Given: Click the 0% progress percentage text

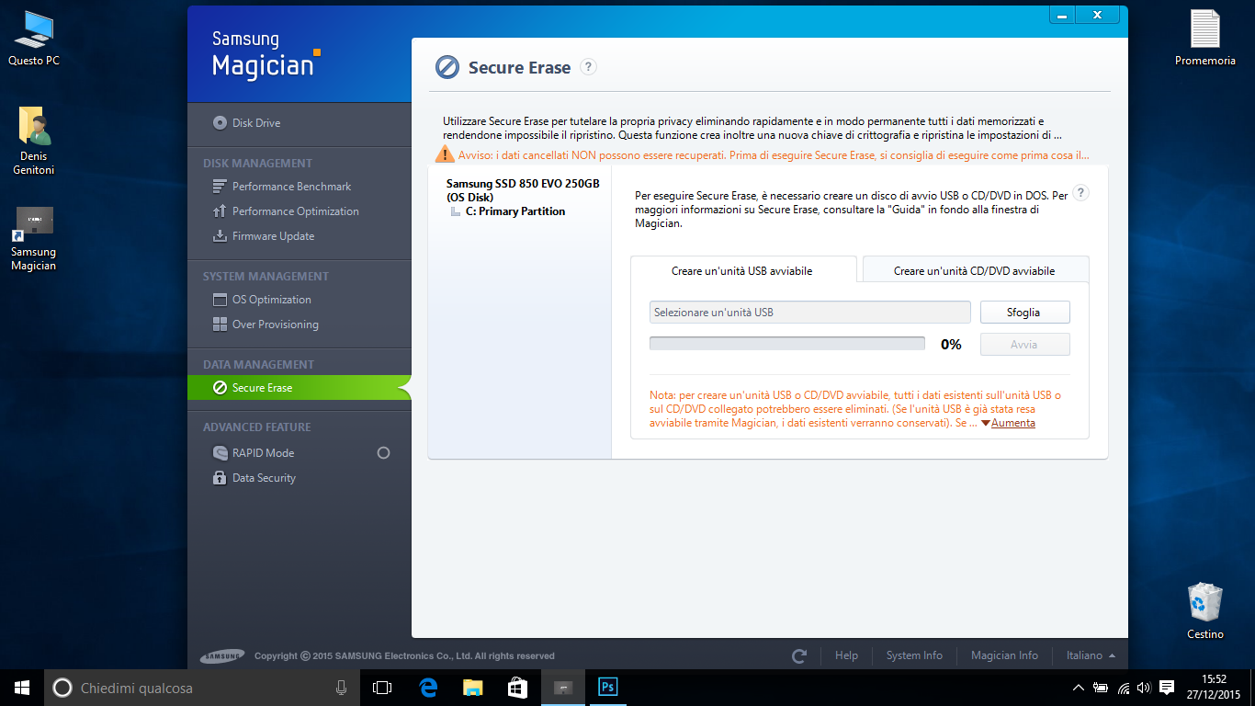Looking at the screenshot, I should [x=951, y=345].
